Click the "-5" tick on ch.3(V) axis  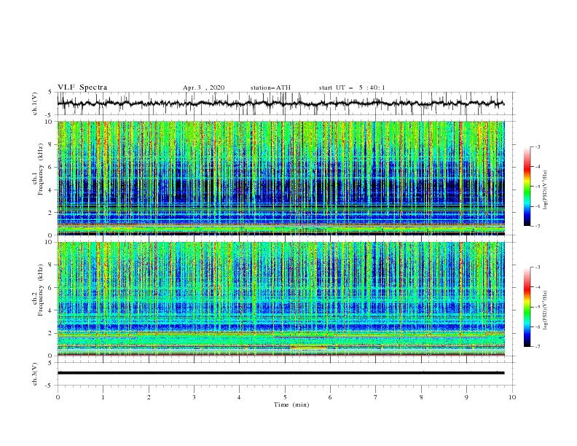49,386
